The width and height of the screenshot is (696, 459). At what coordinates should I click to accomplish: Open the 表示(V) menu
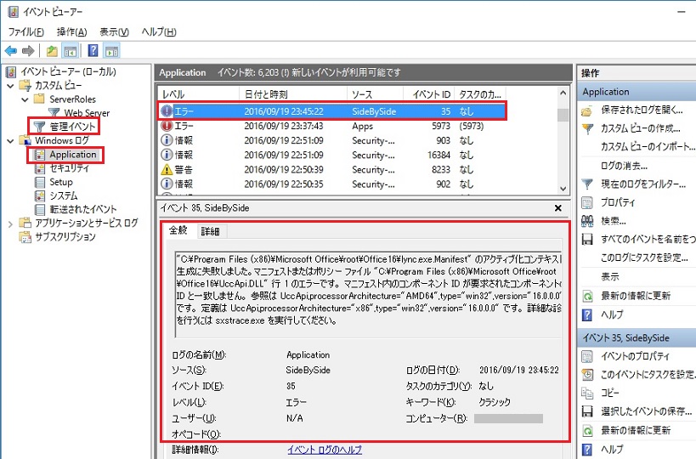click(x=114, y=32)
